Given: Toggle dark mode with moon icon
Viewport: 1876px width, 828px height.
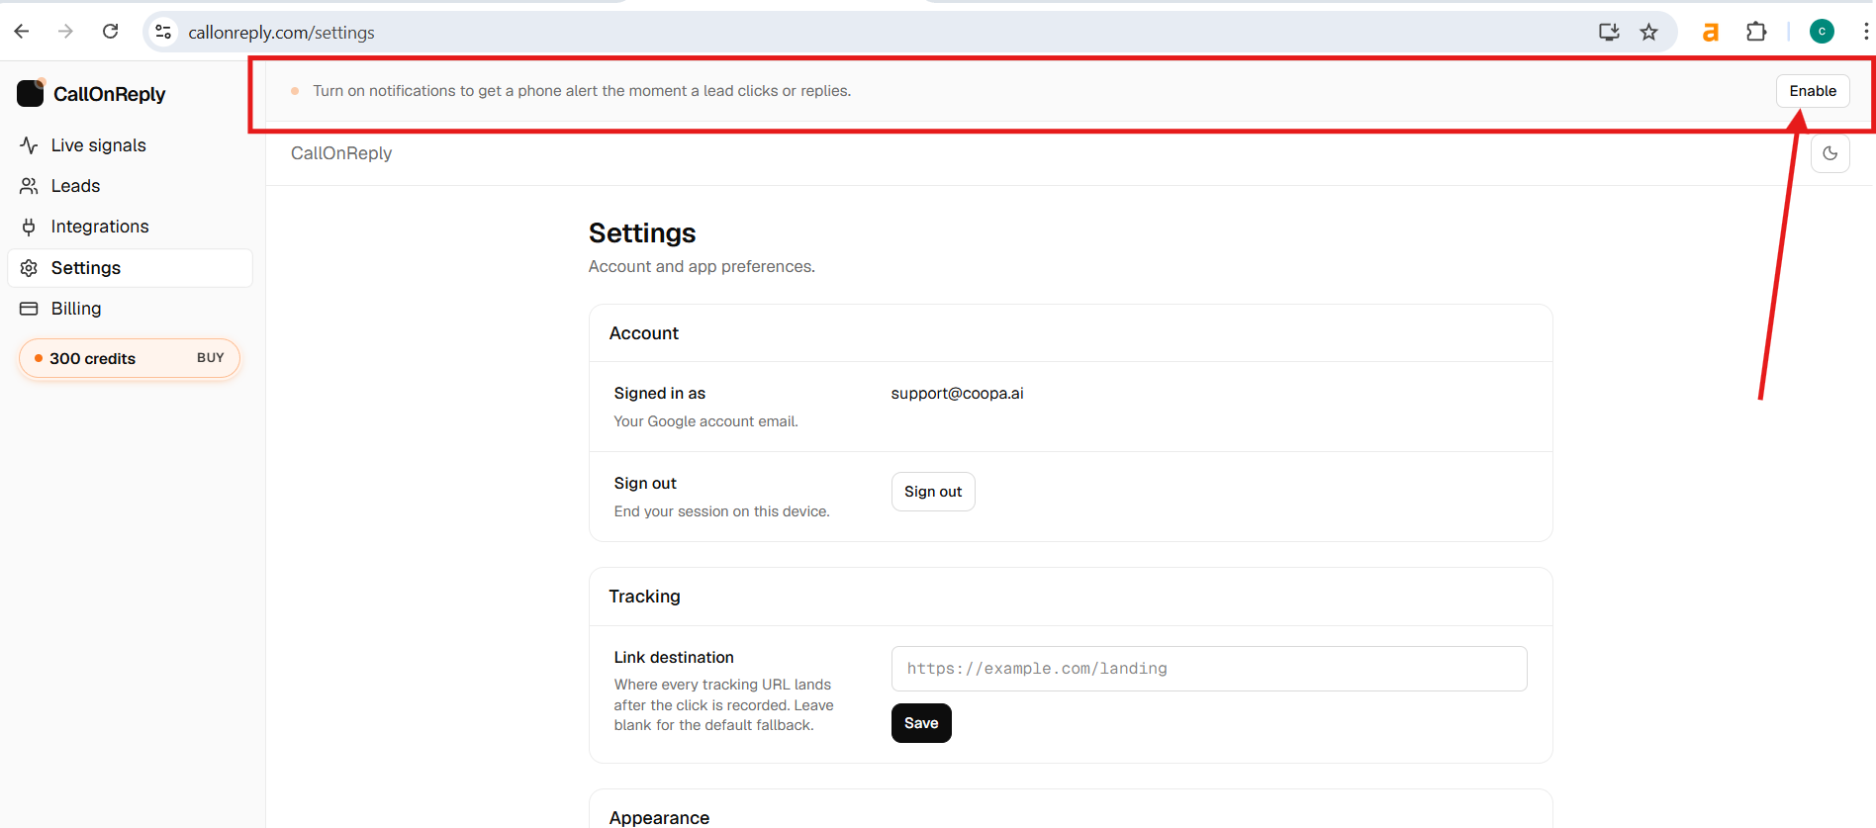Looking at the screenshot, I should coord(1829,153).
